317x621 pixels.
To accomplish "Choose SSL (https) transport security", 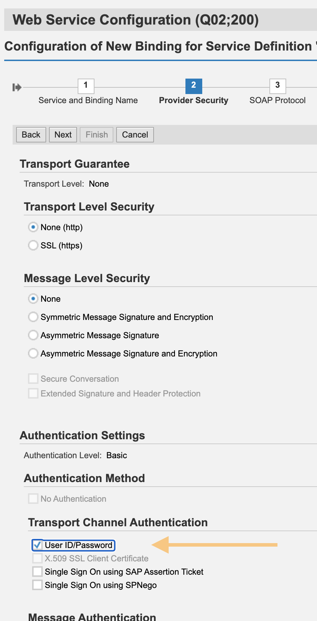I will point(33,246).
